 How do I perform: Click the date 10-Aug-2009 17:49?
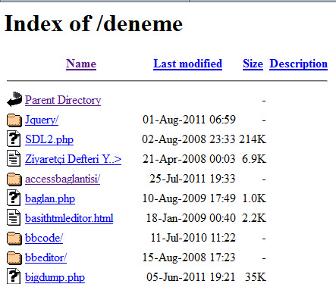point(189,198)
